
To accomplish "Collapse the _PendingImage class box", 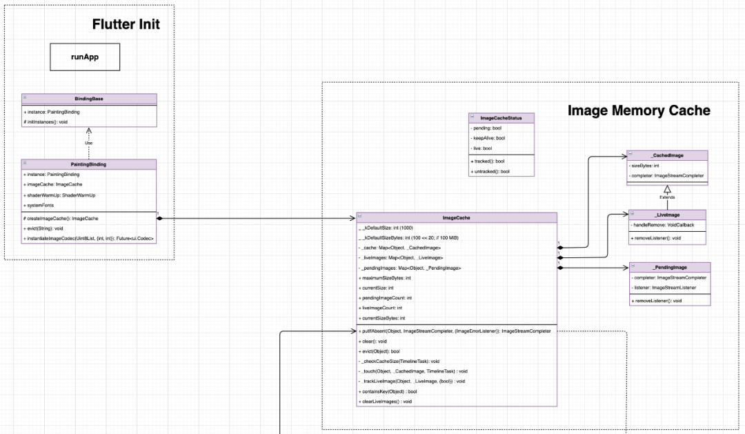I will (x=633, y=266).
